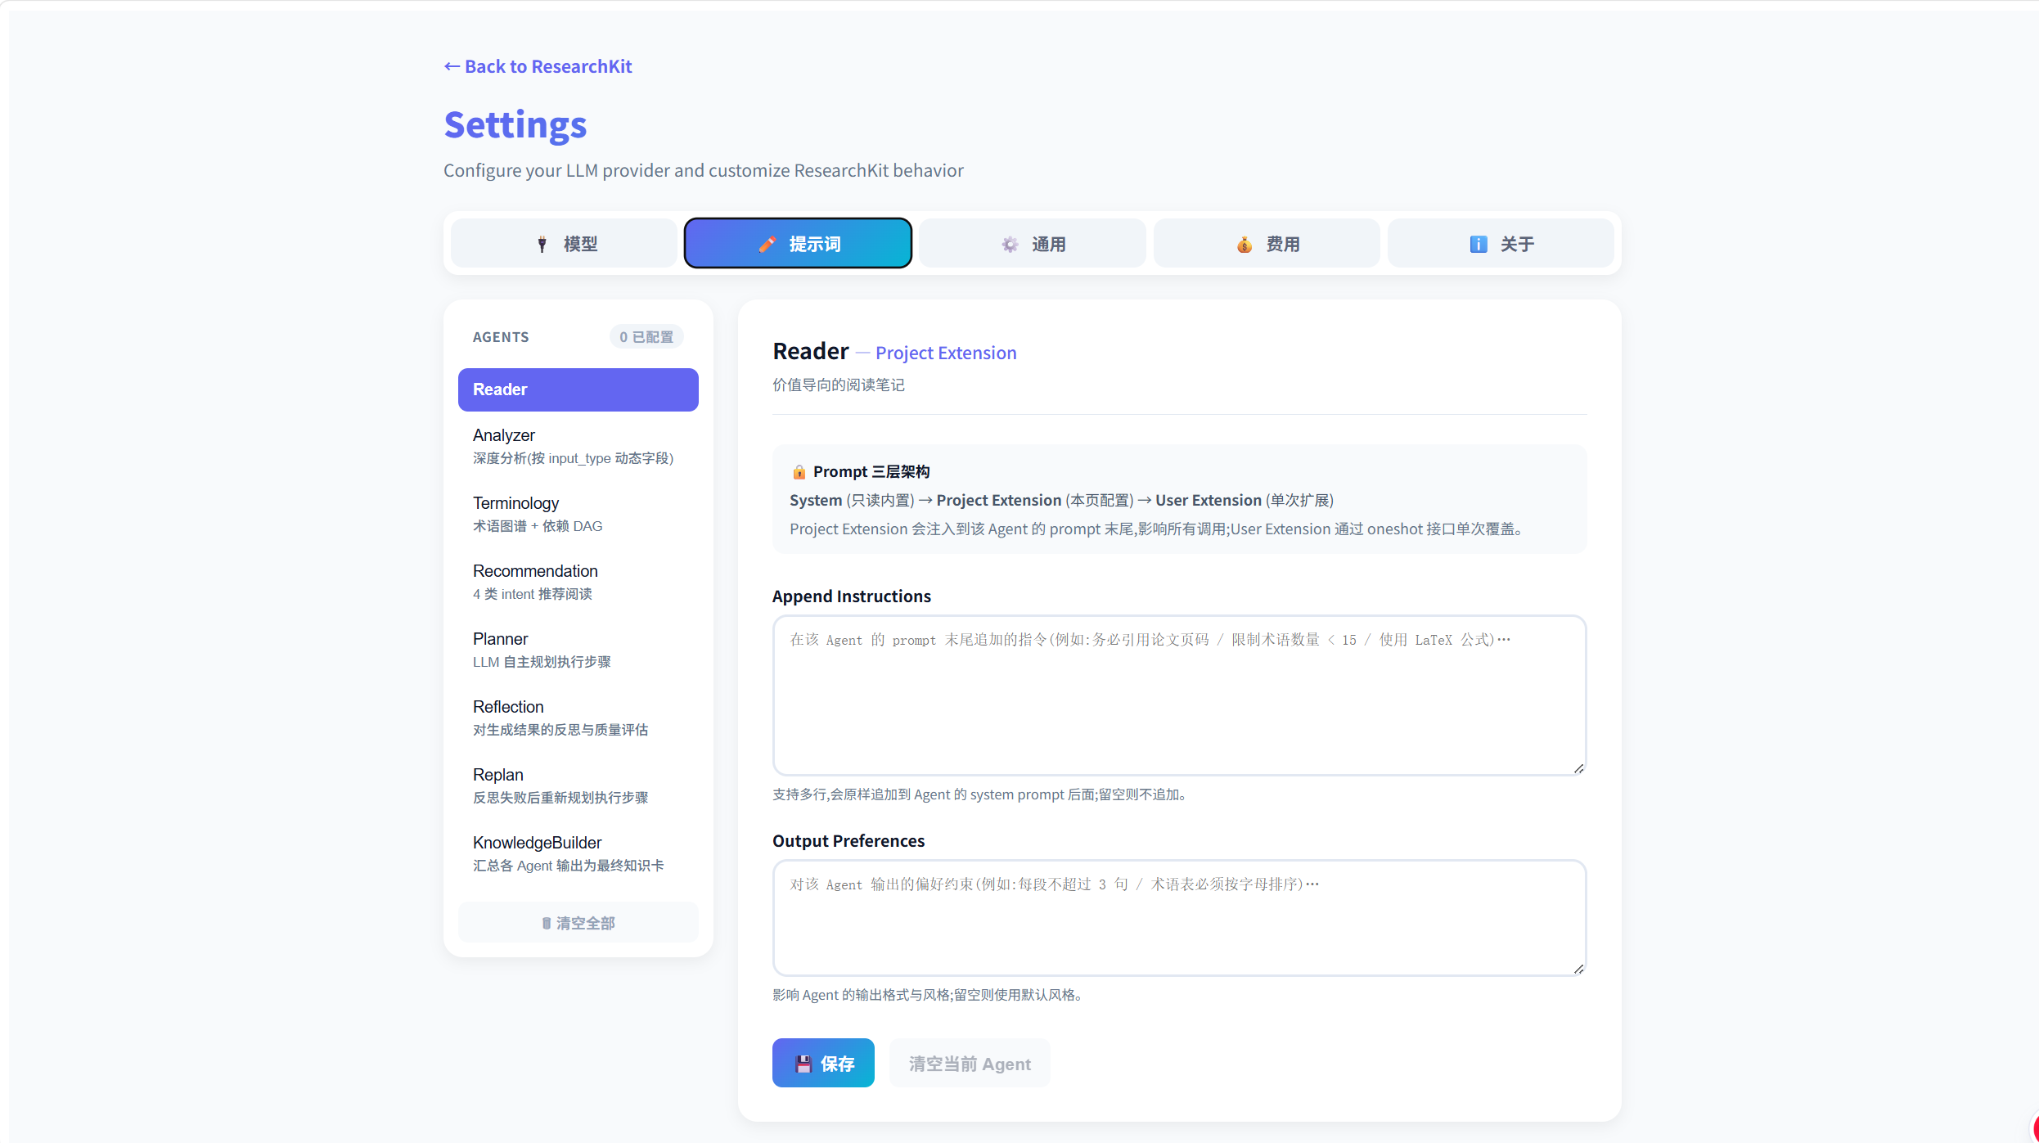Image resolution: width=2039 pixels, height=1143 pixels.
Task: Click the info icon on 关于 tab
Action: (1479, 244)
